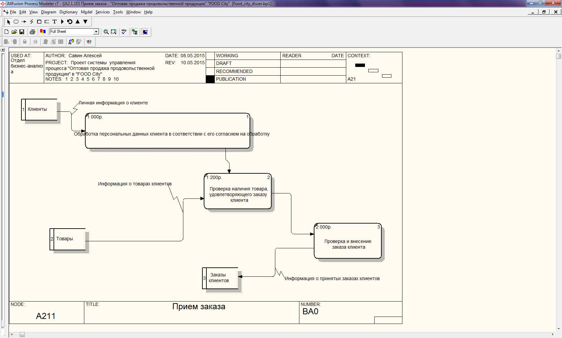This screenshot has height=338, width=562.
Task: Run the ABC spell check
Action: coord(124,32)
